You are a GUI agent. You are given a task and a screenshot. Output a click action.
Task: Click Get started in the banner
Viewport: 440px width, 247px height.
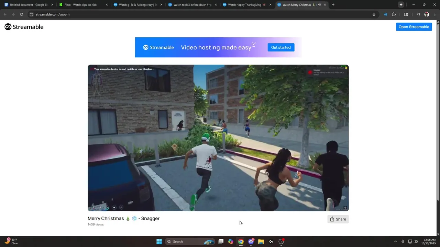pyautogui.click(x=281, y=47)
